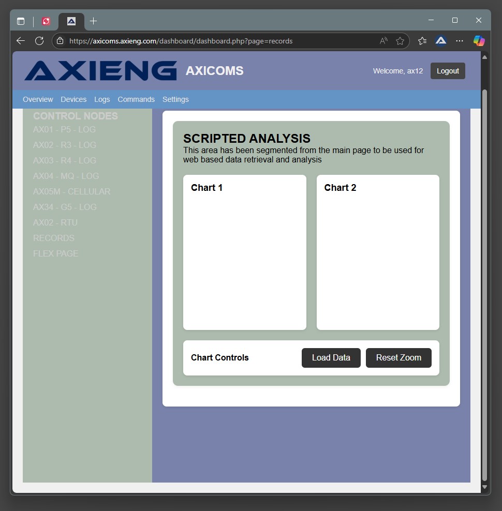
Task: Click Reset Zoom for the charts
Action: [398, 357]
